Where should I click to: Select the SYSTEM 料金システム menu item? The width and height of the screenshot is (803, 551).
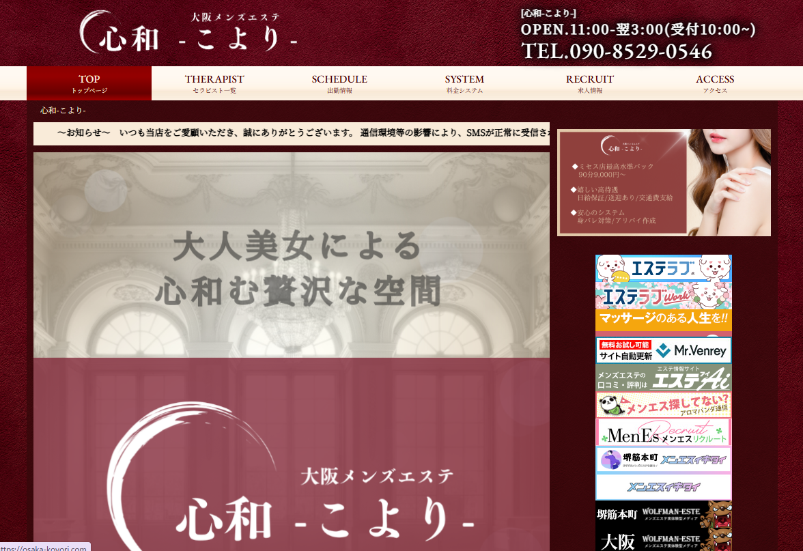[464, 83]
